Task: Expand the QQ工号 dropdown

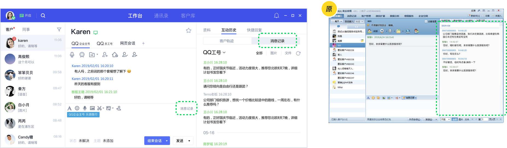Action: tap(214, 52)
